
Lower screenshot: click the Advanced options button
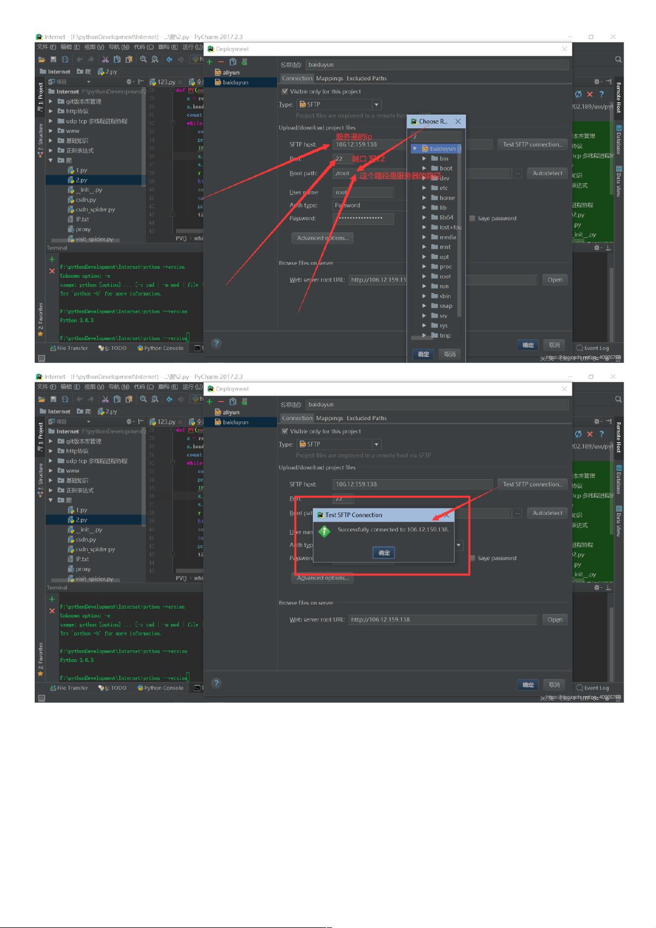click(322, 578)
